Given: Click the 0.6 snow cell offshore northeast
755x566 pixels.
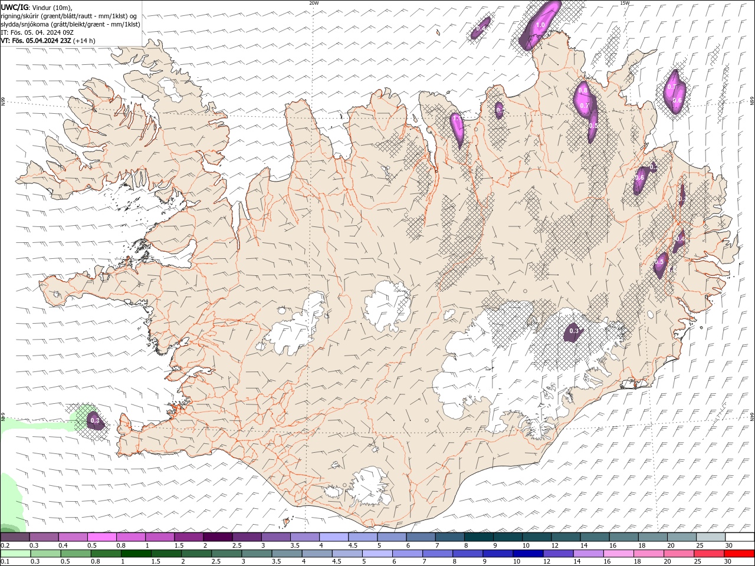Looking at the screenshot, I should pyautogui.click(x=677, y=100).
